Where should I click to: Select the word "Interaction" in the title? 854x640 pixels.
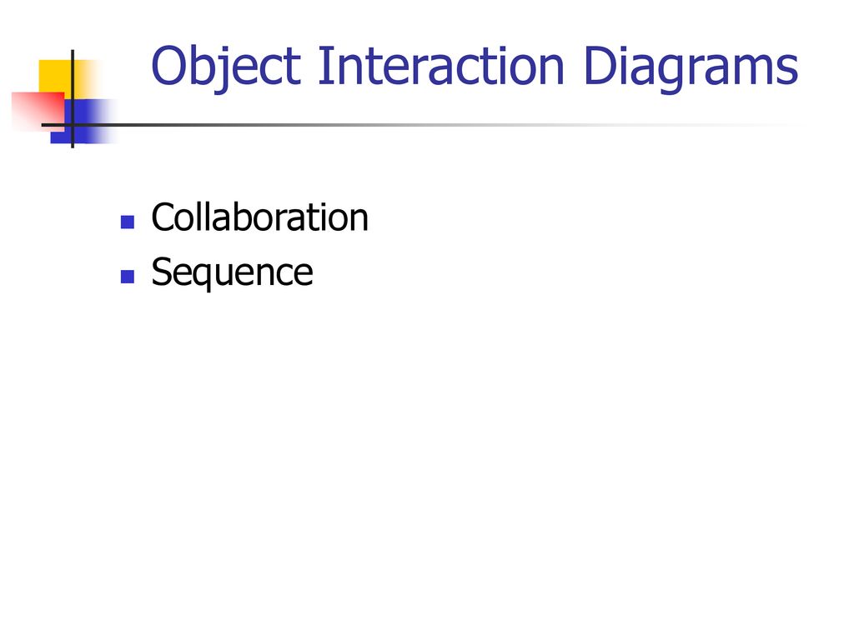point(440,67)
